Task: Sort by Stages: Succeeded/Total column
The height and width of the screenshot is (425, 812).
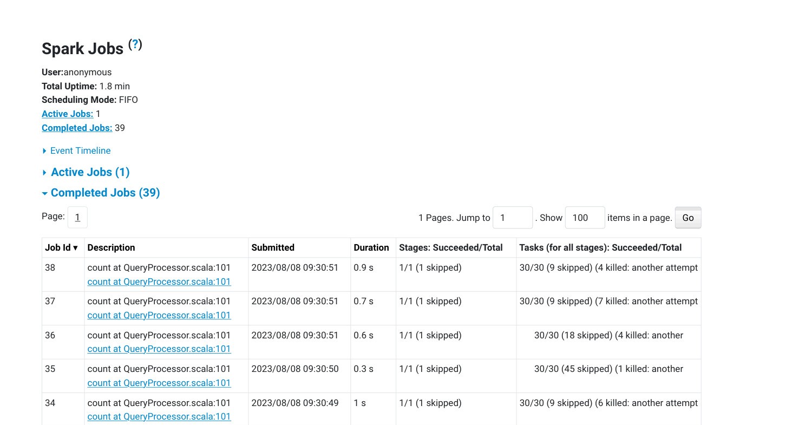Action: tap(450, 247)
